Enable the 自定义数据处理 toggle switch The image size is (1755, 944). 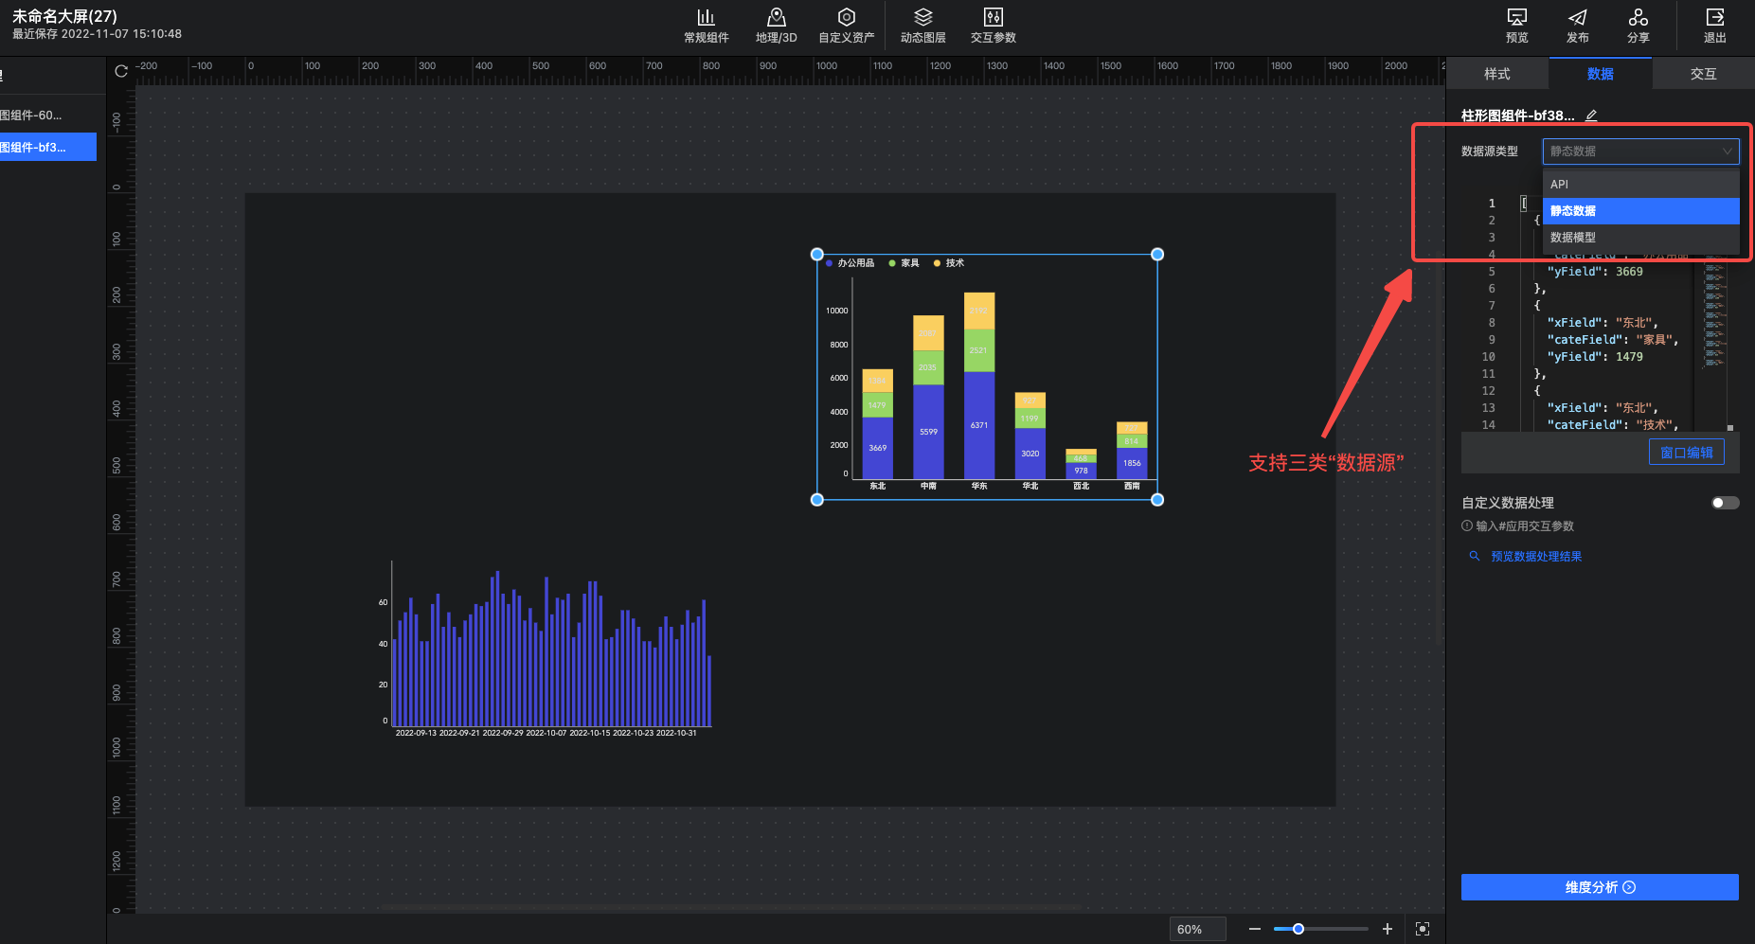(x=1725, y=503)
